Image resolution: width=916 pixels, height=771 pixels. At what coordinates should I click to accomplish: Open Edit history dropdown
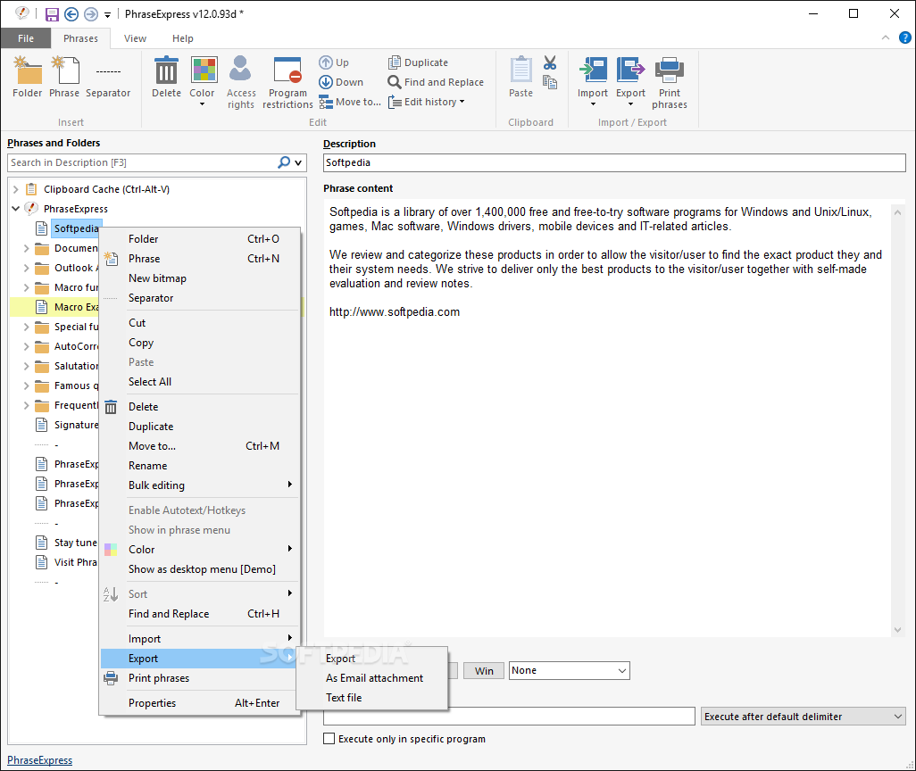coord(427,102)
